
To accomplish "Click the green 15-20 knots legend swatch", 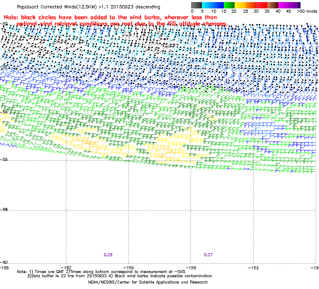I will [229, 5].
